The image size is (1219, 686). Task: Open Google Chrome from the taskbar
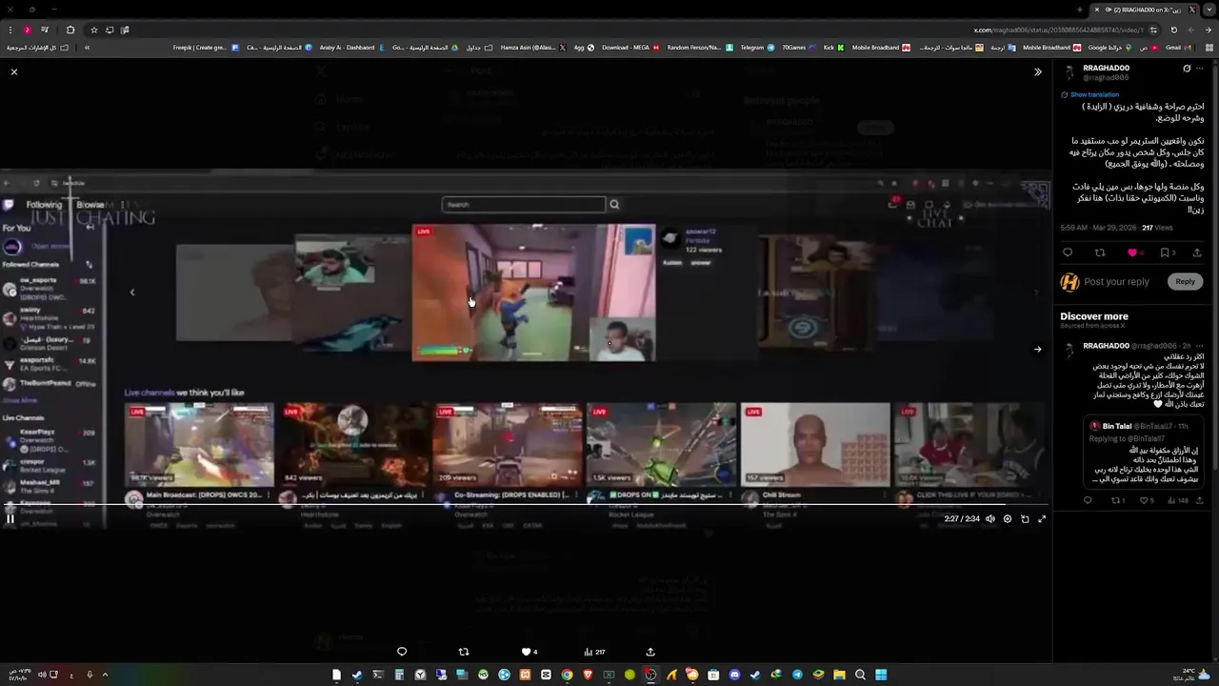point(567,675)
